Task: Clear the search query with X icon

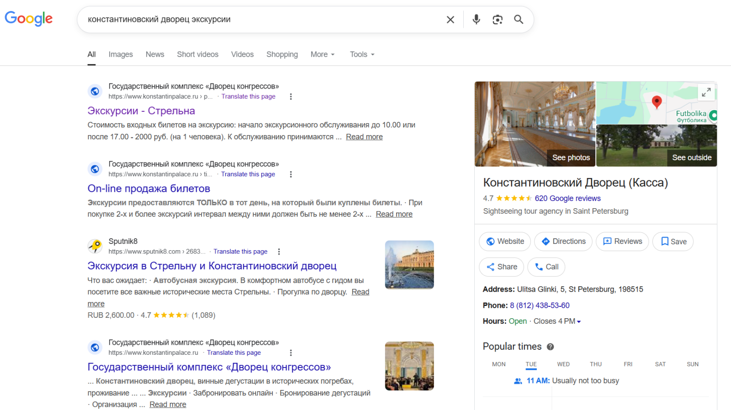Action: (450, 20)
